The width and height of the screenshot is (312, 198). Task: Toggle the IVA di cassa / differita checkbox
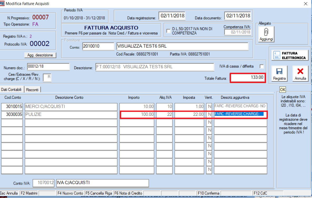pyautogui.click(x=262, y=66)
